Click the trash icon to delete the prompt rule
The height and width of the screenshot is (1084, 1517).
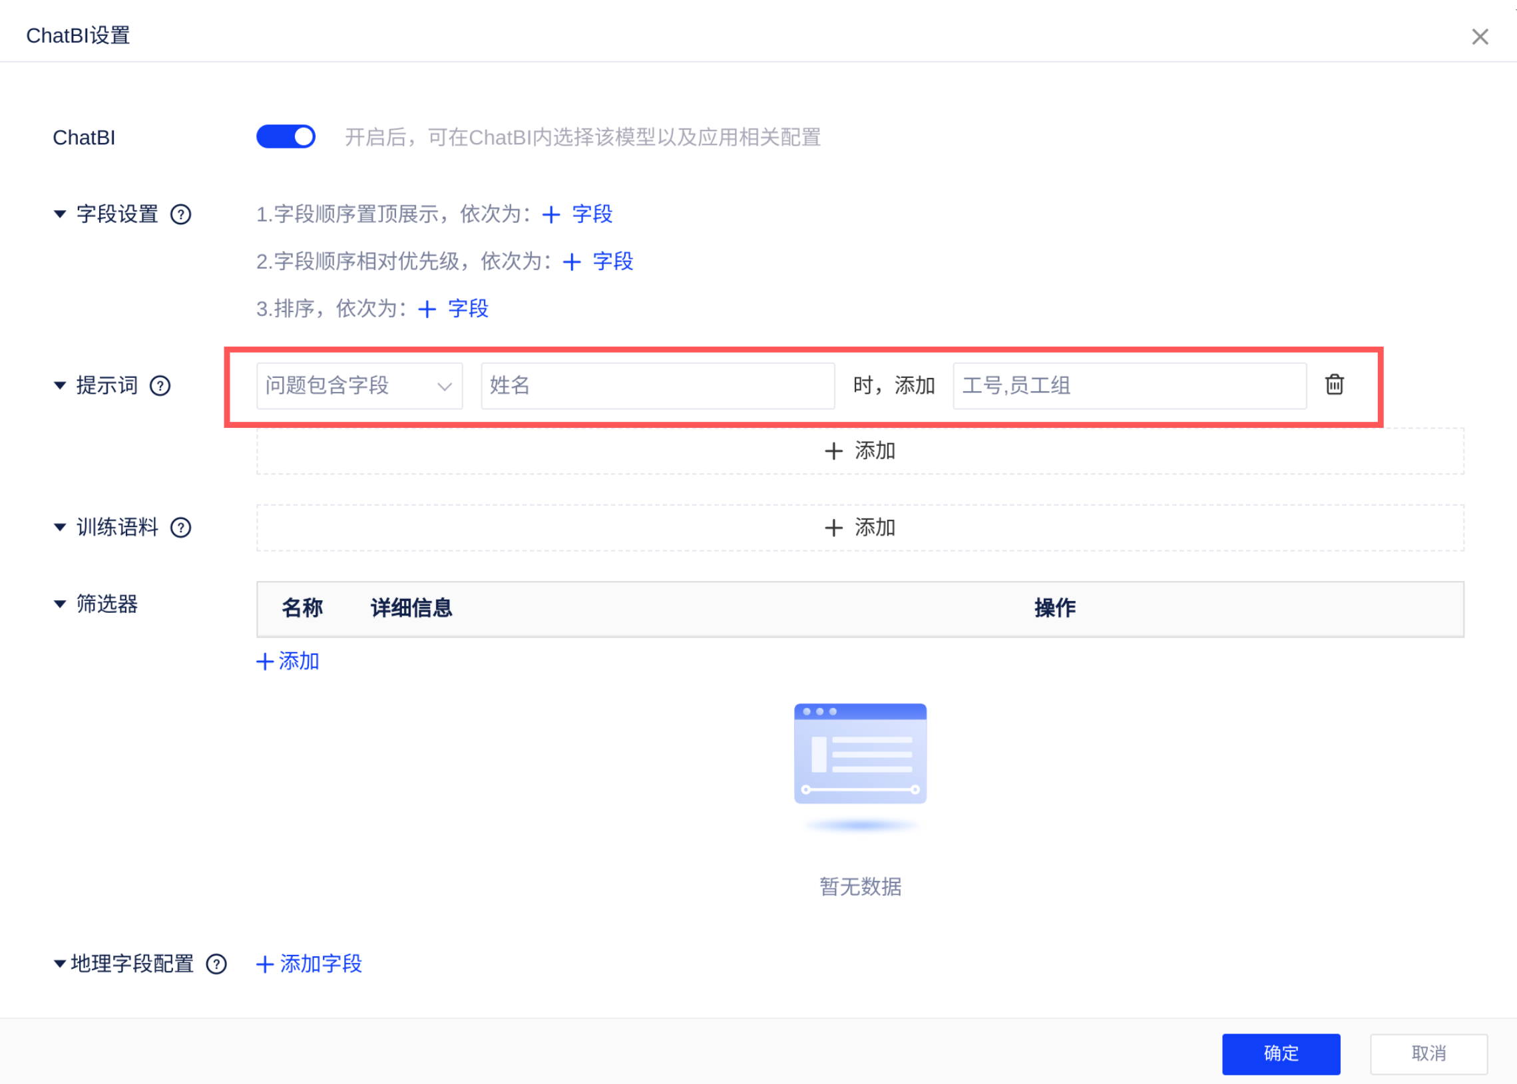(1334, 385)
